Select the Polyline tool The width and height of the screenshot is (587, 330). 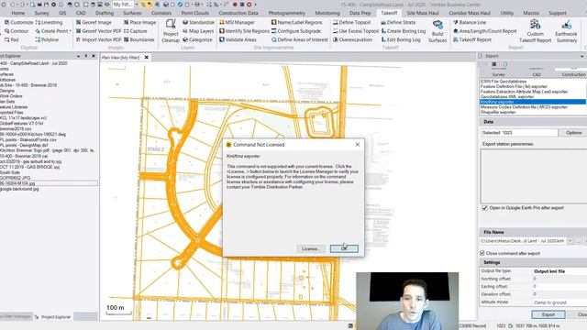point(48,39)
